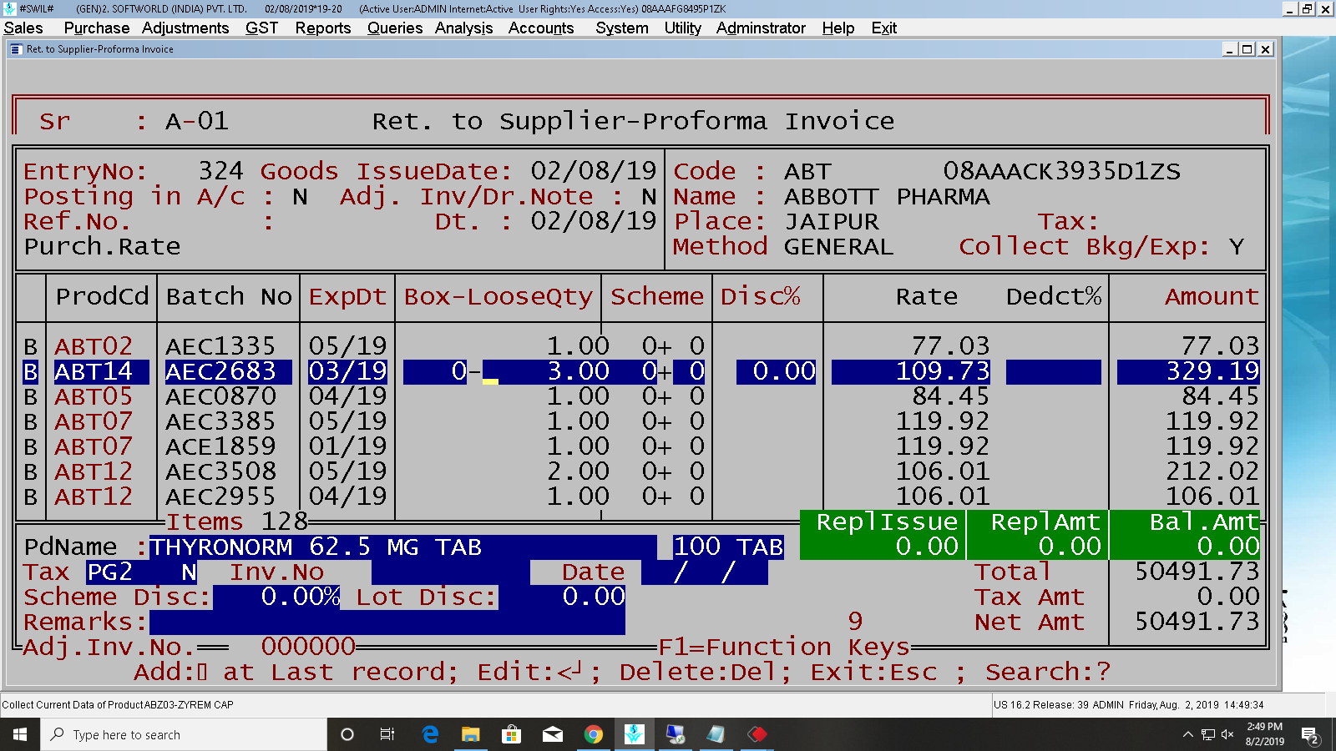Open the Queries menu
The image size is (1336, 751).
[395, 28]
